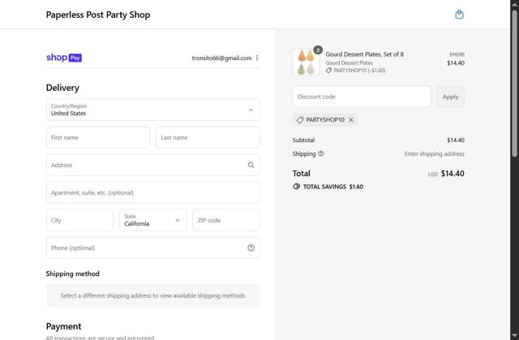519x340 pixels.
Task: Click the Gourd Dessert Plates thumbnail
Action: tap(306, 62)
